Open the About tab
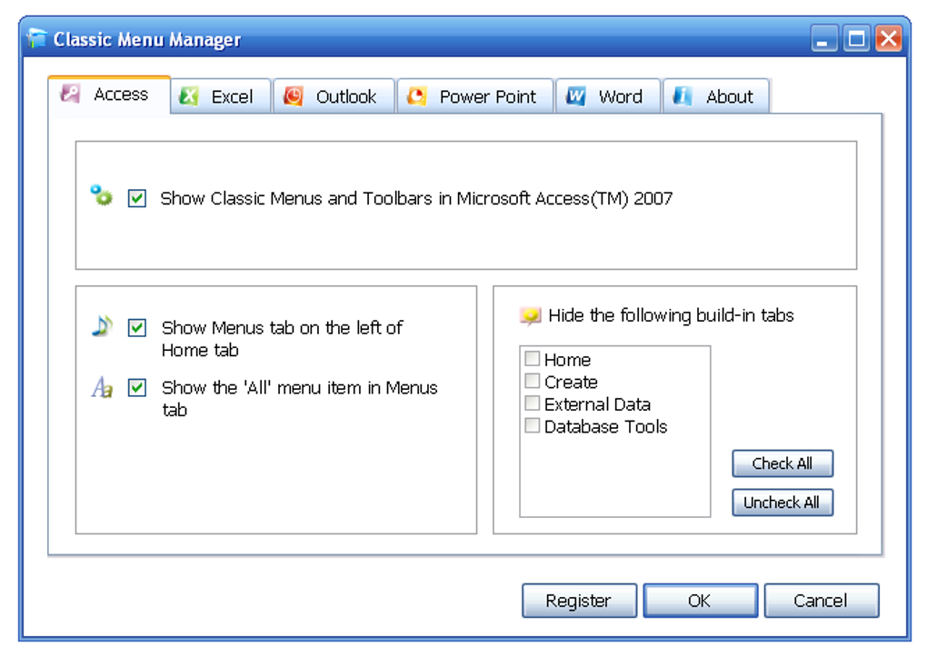This screenshot has height=657, width=927. coord(716,96)
